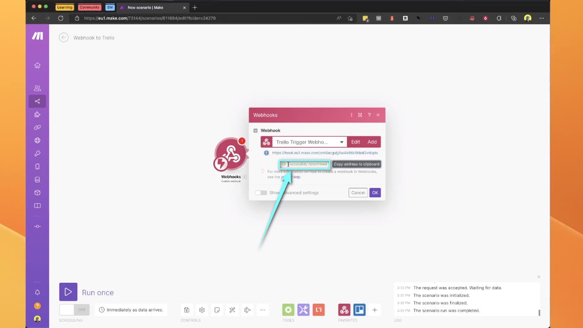Screen dimensions: 583x328
Task: Open the green Flow control tools icon
Action: coord(289,310)
